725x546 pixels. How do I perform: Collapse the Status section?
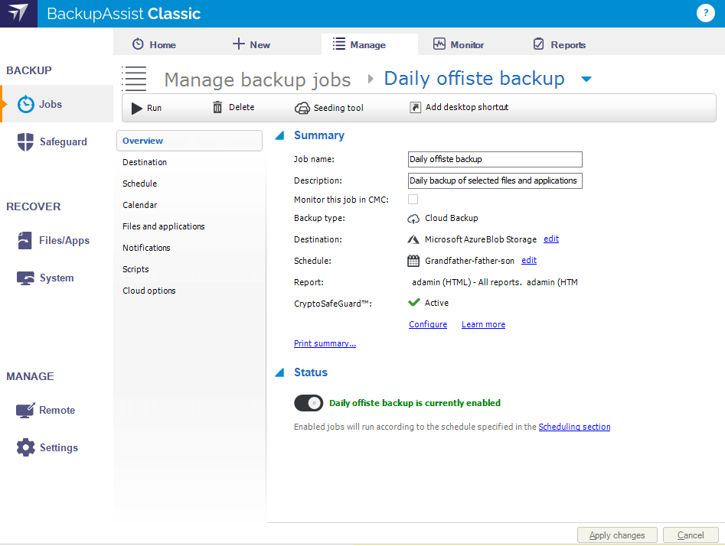point(279,372)
